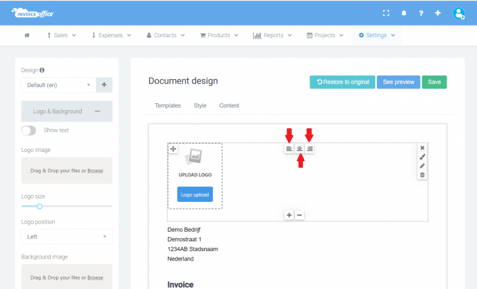Click Browse link under Background image
Image resolution: width=477 pixels, height=289 pixels.
point(95,278)
